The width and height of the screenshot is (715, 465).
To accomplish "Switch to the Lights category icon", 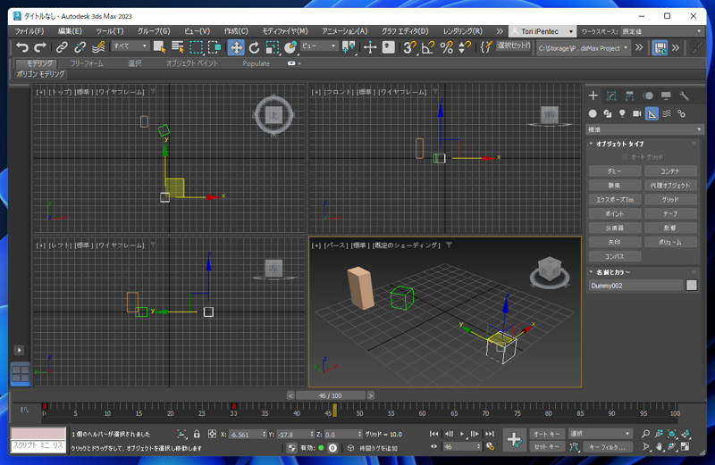I will (x=622, y=113).
